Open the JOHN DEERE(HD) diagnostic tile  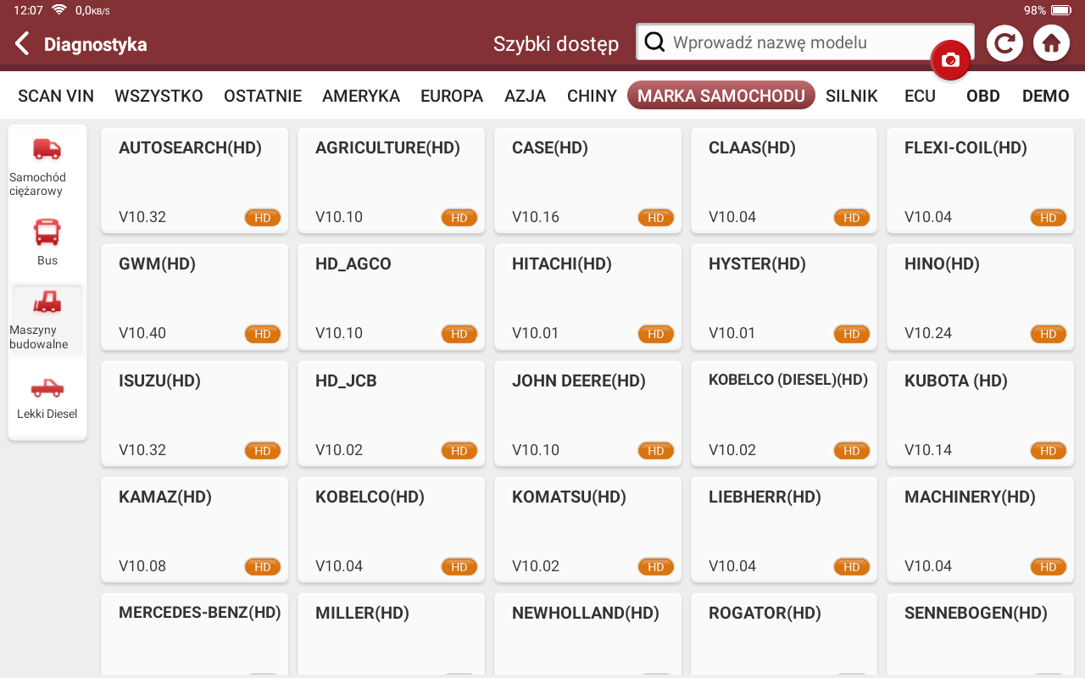click(x=587, y=414)
